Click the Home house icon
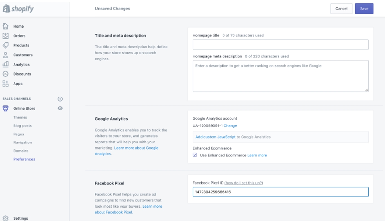This screenshot has height=222, width=387. [5, 26]
